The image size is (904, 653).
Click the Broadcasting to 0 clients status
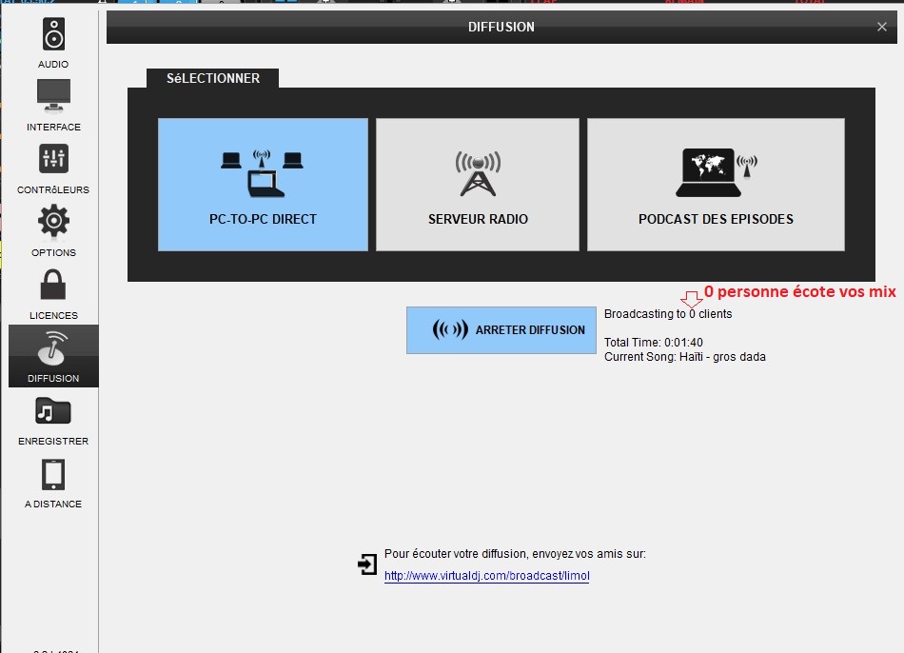point(668,313)
